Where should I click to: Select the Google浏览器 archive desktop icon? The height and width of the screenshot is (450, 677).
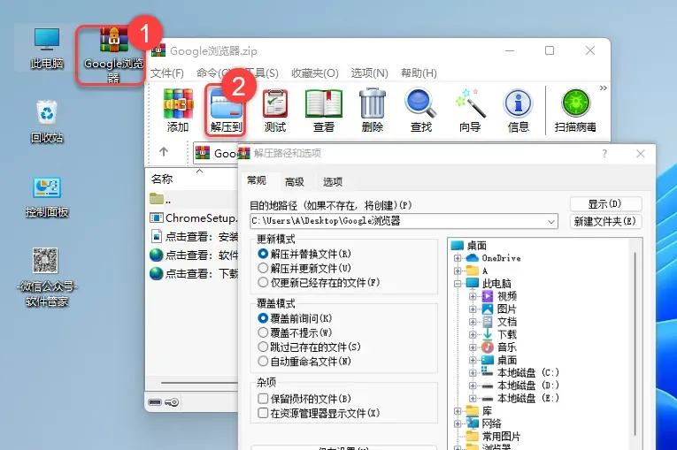point(113,55)
